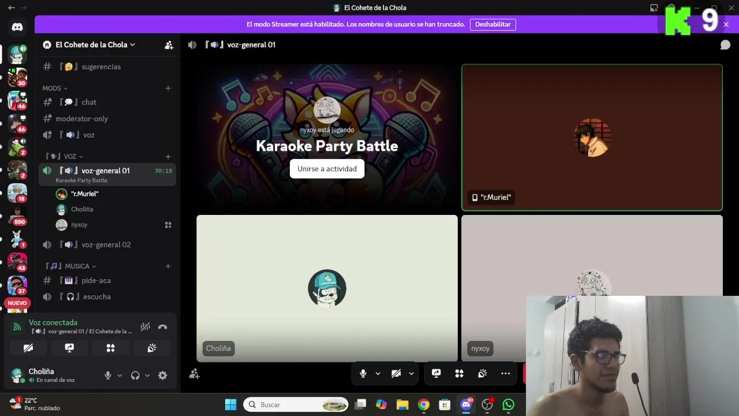Open Google Chrome from the taskbar
Screen dimensions: 739x416
(x=424, y=404)
